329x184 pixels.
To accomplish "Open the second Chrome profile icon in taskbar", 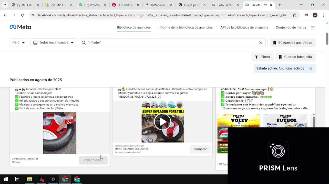I will [x=77, y=179].
